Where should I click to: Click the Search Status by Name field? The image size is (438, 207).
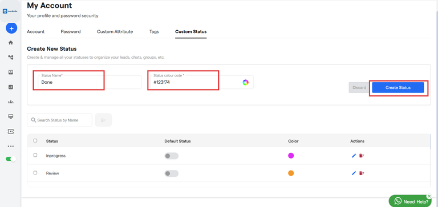click(x=59, y=120)
